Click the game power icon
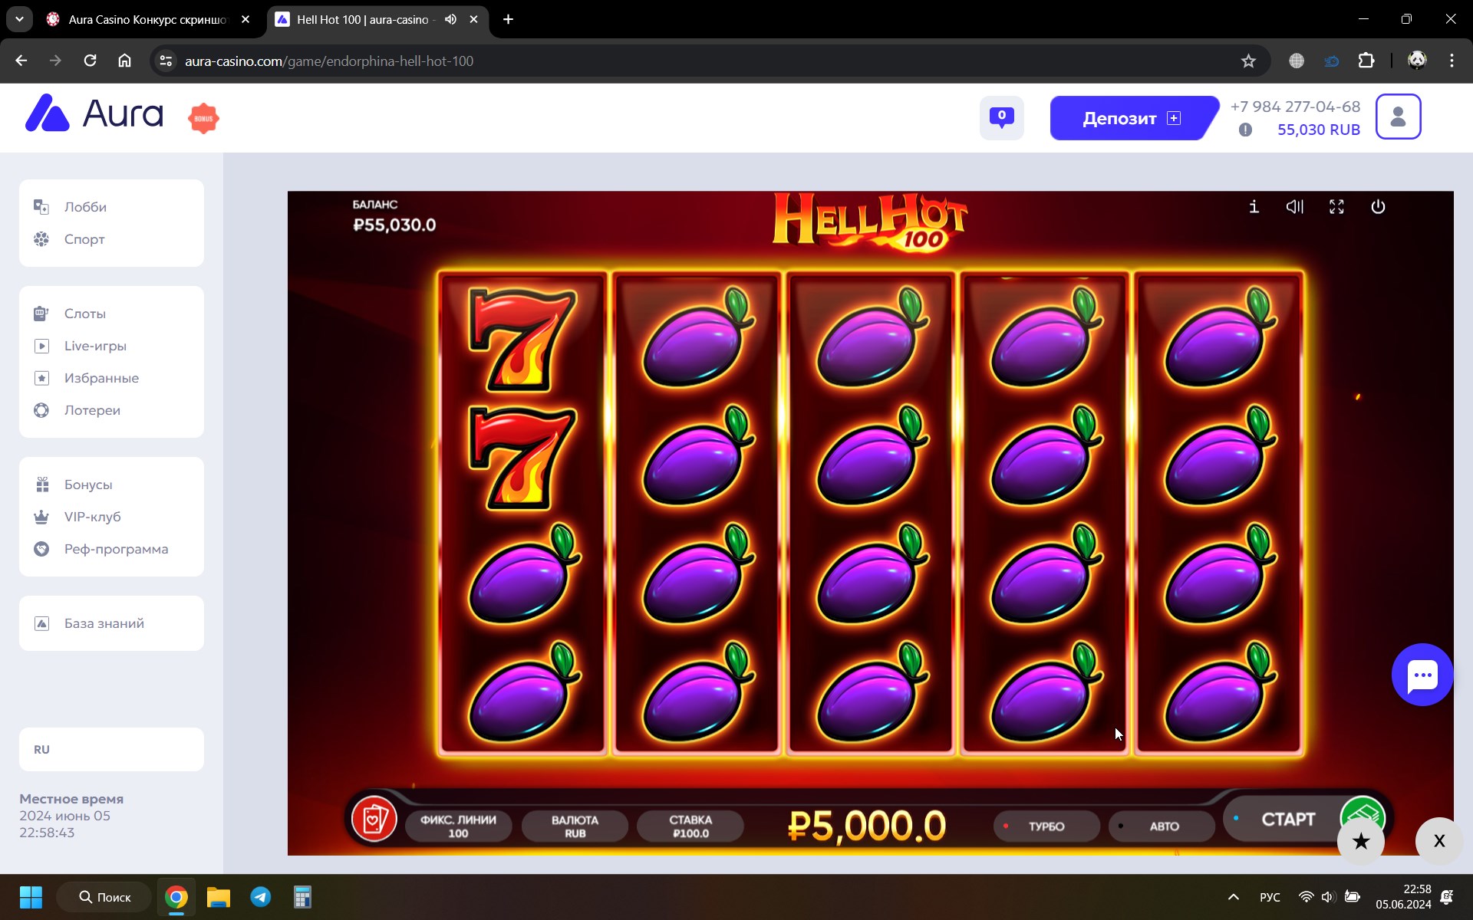 point(1378,207)
